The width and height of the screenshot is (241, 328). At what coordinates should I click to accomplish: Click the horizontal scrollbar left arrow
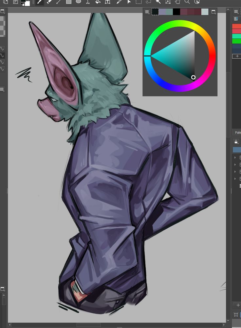click(x=10, y=325)
